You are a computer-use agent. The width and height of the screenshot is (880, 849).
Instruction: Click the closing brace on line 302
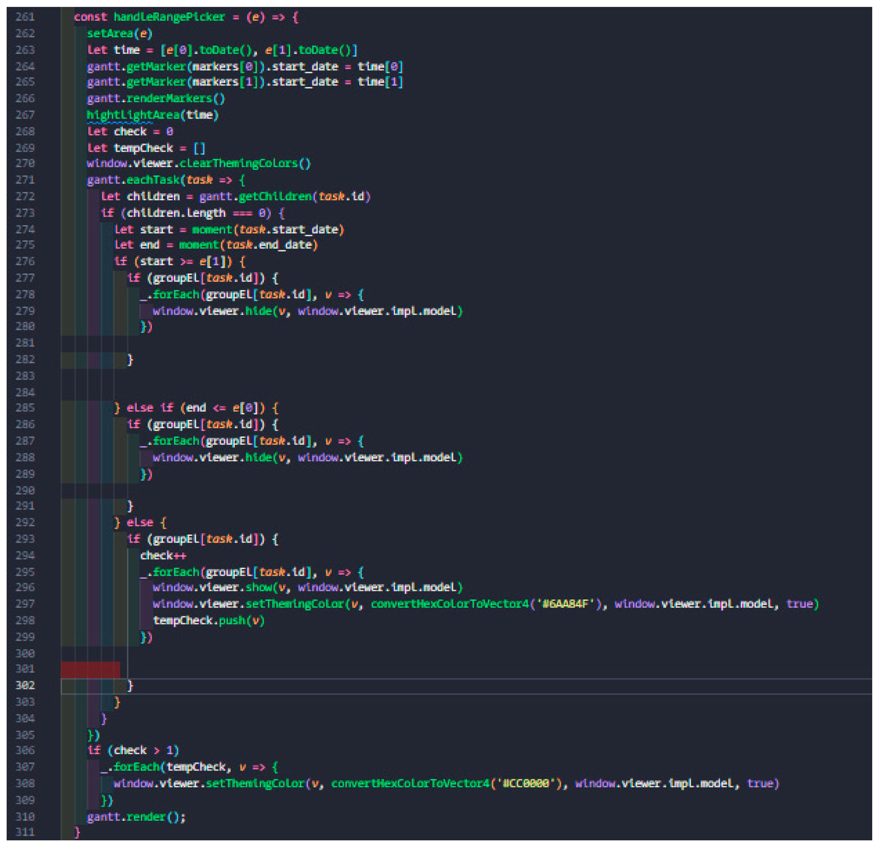point(130,685)
